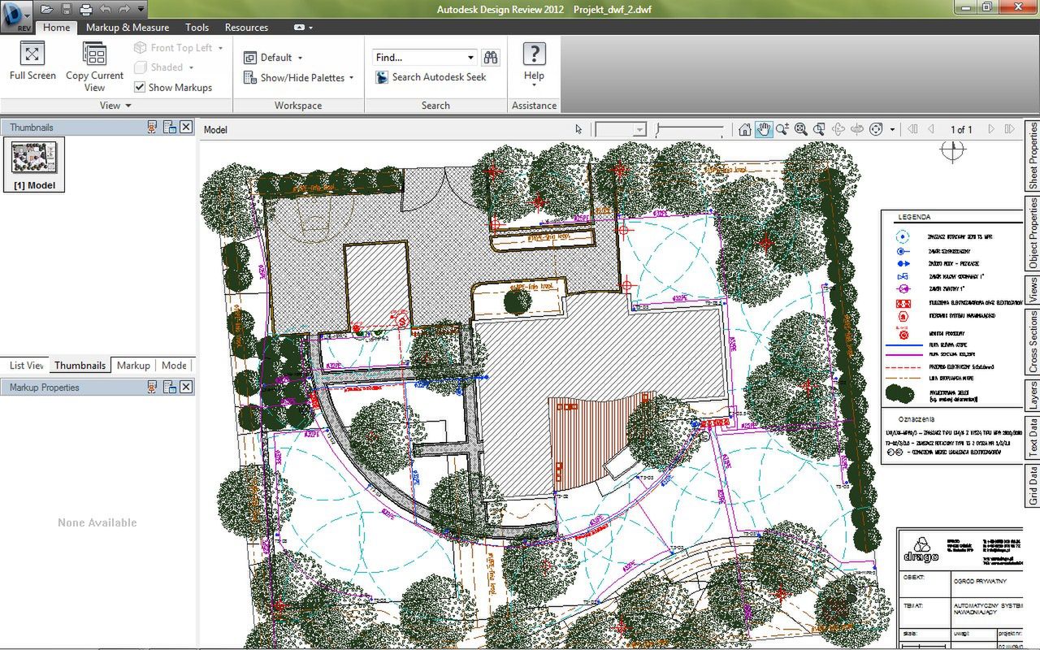Click the SteeringWheels icon
Viewport: 1040px width, 650px height.
tap(876, 129)
